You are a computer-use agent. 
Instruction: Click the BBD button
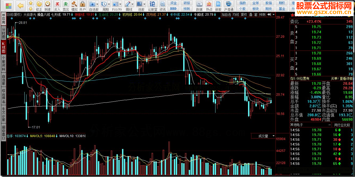point(173,9)
